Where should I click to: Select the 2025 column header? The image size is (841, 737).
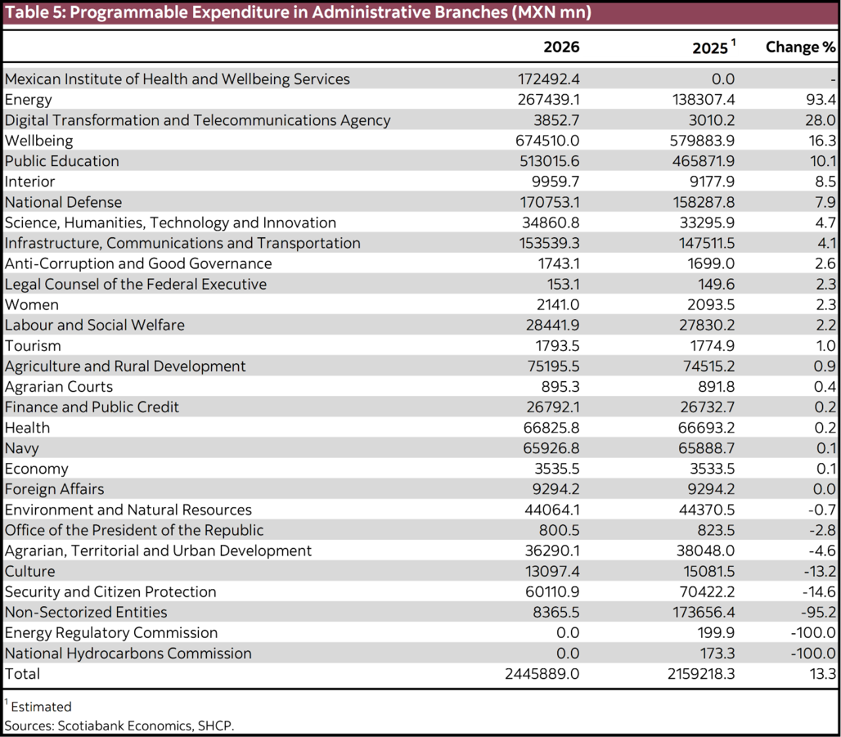[708, 46]
